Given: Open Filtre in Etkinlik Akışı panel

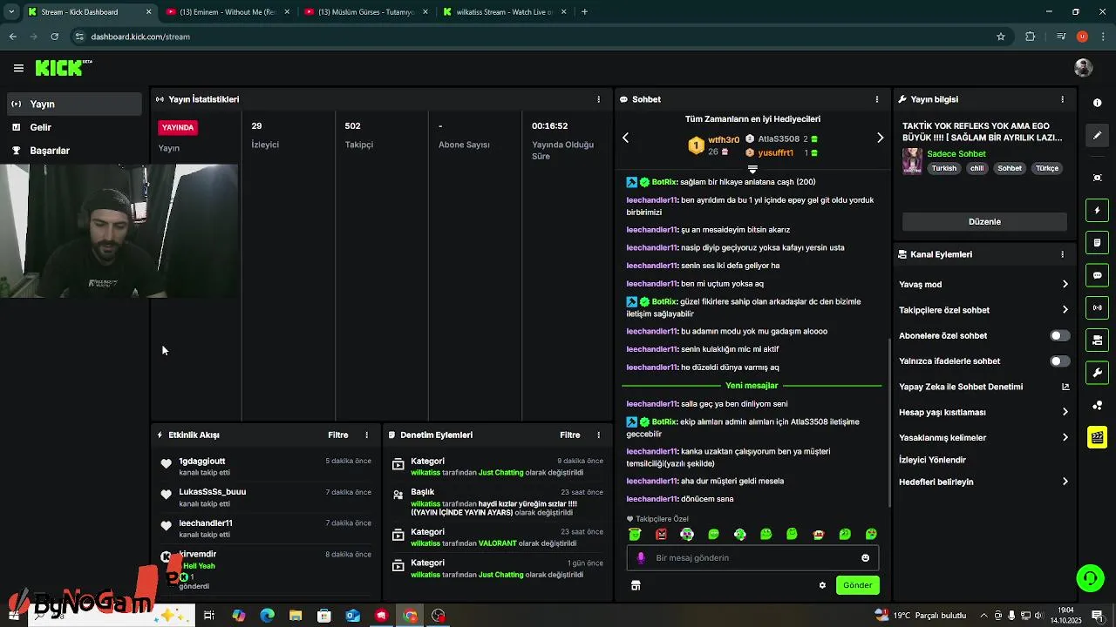Looking at the screenshot, I should click(x=337, y=435).
